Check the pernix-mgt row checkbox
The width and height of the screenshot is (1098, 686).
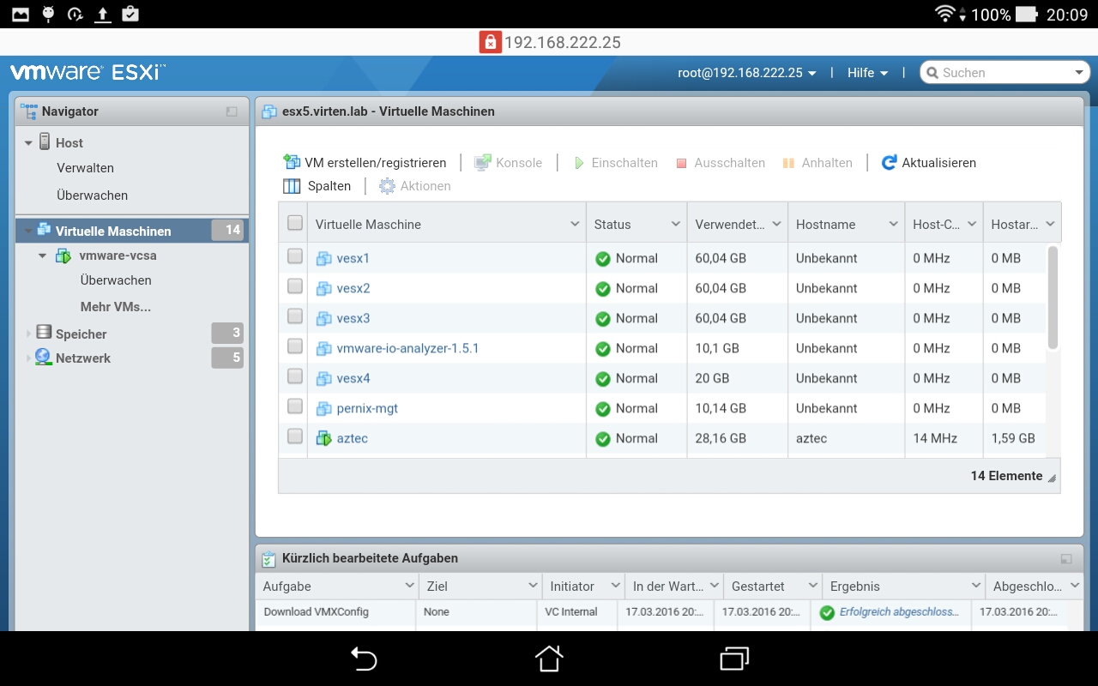[x=295, y=406]
